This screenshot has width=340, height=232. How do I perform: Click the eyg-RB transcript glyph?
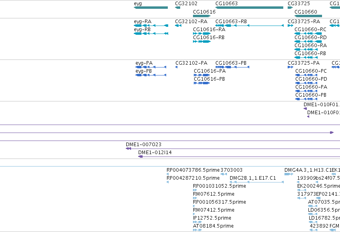(x=151, y=34)
